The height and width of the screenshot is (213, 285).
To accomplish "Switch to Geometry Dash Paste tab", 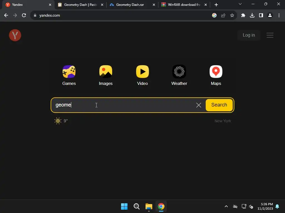I will (80, 5).
